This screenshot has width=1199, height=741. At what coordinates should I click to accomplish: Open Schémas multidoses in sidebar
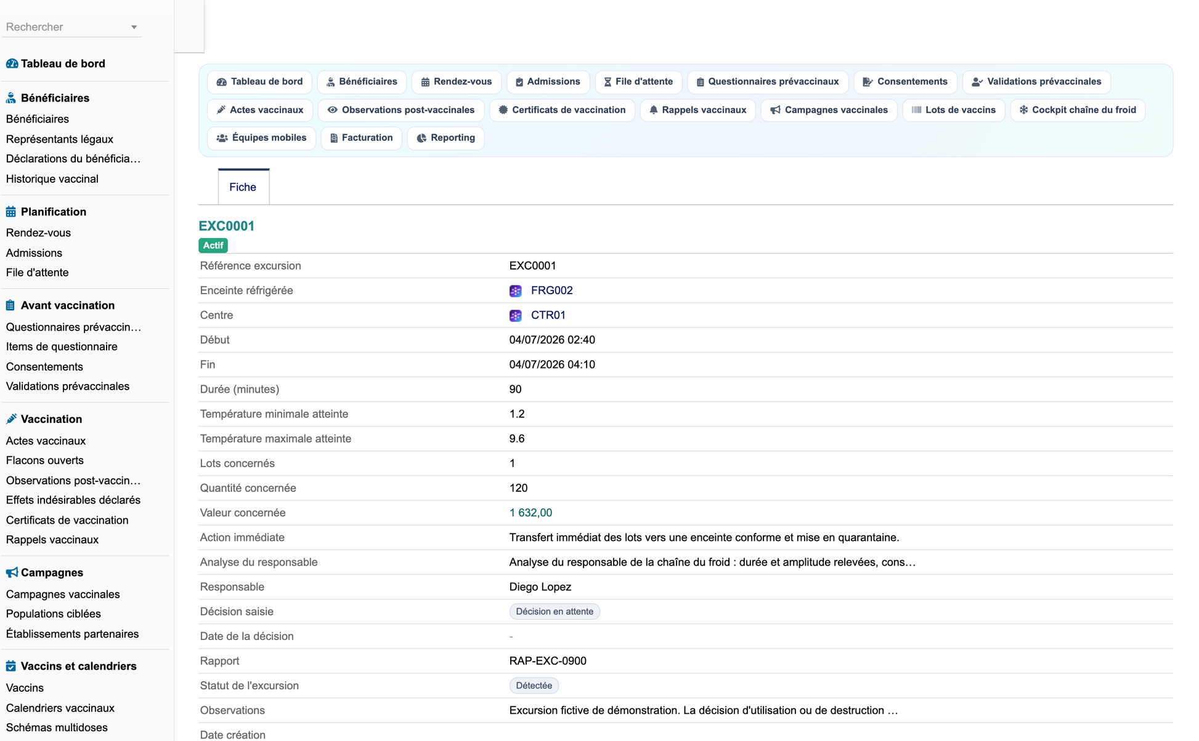point(57,727)
